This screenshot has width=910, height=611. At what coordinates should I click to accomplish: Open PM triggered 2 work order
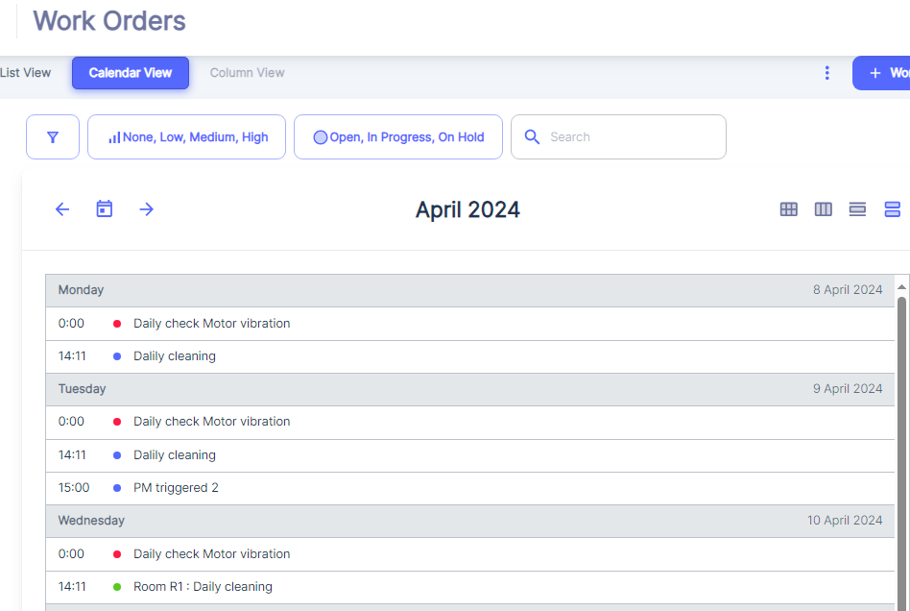(x=176, y=488)
